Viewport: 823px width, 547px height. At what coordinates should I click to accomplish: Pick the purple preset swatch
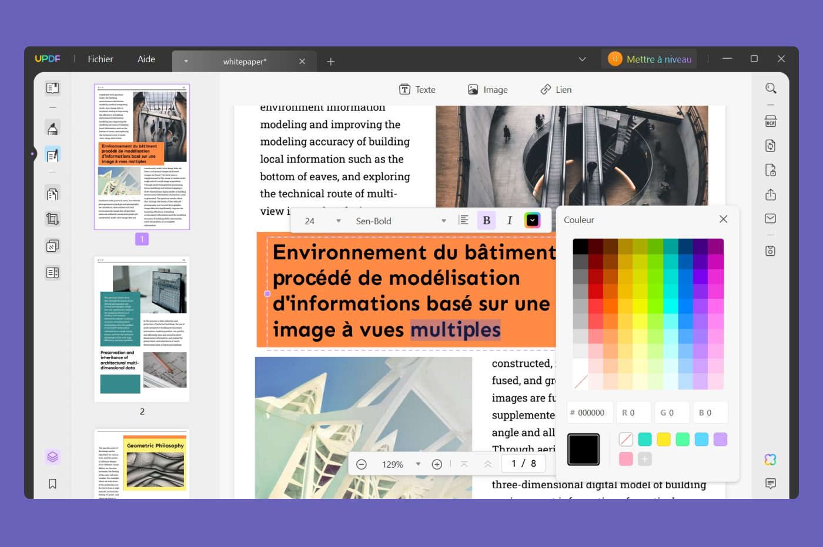point(720,439)
